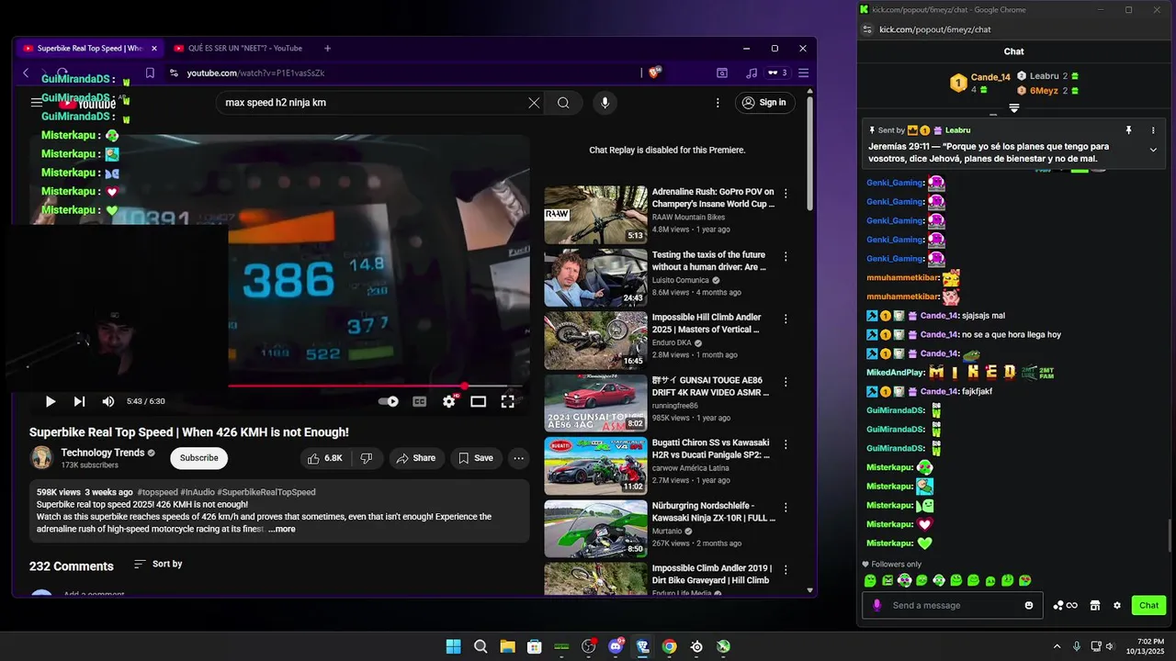Screen dimensions: 1176x661
Task: Open browser main hamburger menu
Action: pyautogui.click(x=803, y=73)
